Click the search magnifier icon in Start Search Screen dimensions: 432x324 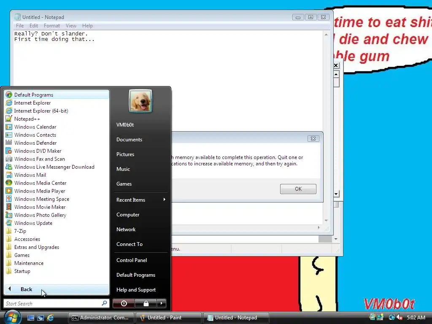point(105,303)
